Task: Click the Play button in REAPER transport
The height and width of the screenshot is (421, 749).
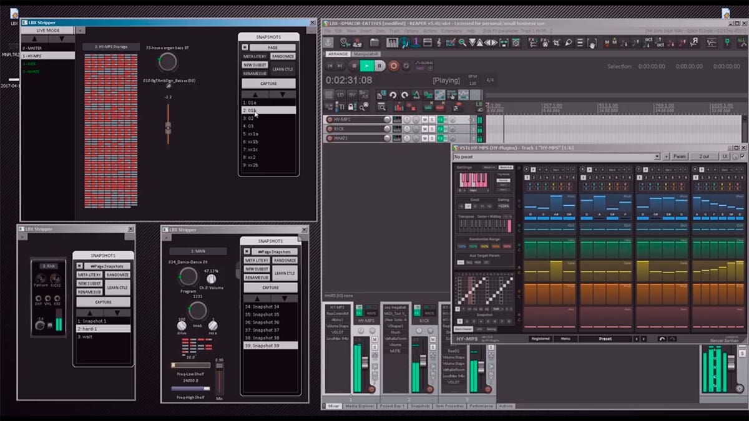Action: [x=366, y=65]
